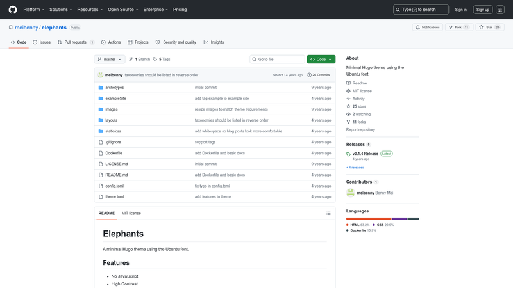The height and width of the screenshot is (288, 513).
Task: Click the tag icon next to 5 Tags
Action: tap(155, 59)
